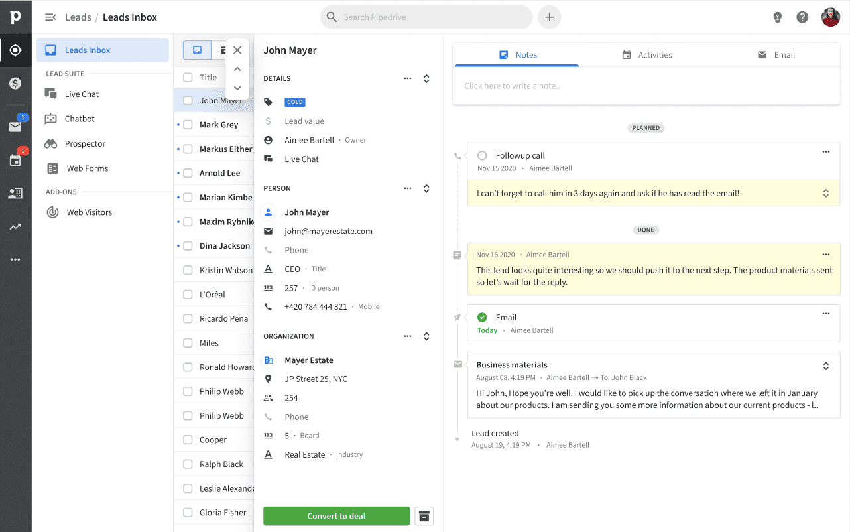Image resolution: width=850 pixels, height=532 pixels.
Task: Open the Insights chart icon in sidebar
Action: (x=15, y=226)
